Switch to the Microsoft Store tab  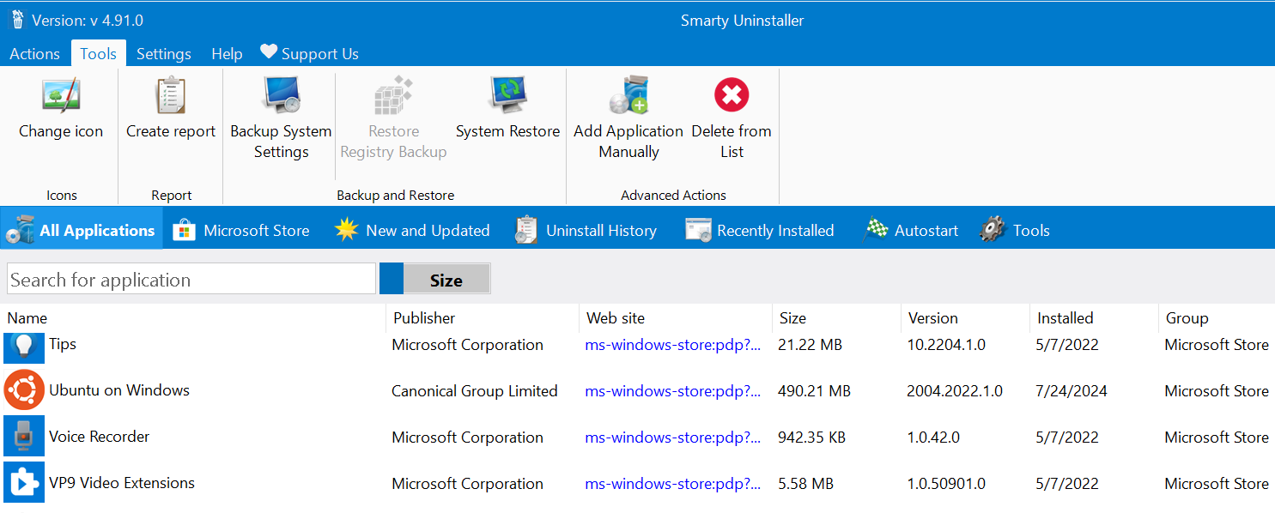(241, 230)
